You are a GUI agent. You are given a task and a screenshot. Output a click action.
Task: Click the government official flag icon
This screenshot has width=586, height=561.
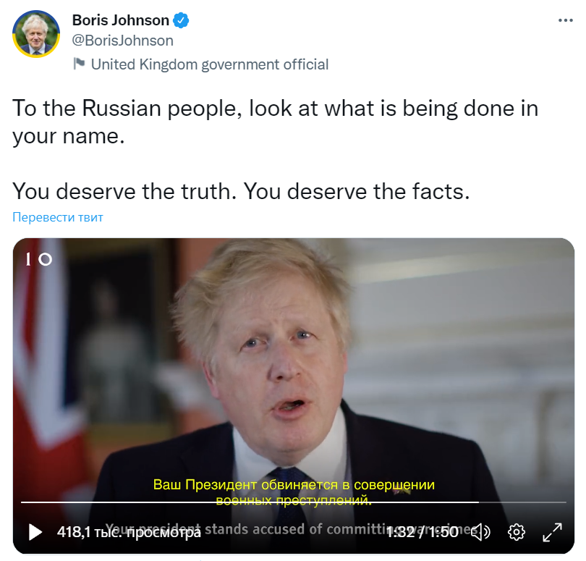click(x=79, y=64)
